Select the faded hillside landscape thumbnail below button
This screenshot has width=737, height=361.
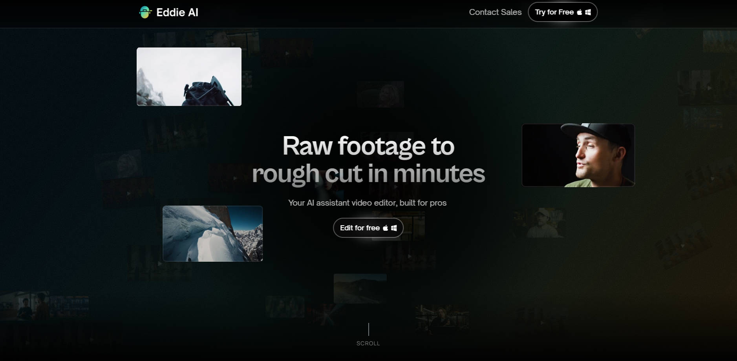[x=360, y=288]
